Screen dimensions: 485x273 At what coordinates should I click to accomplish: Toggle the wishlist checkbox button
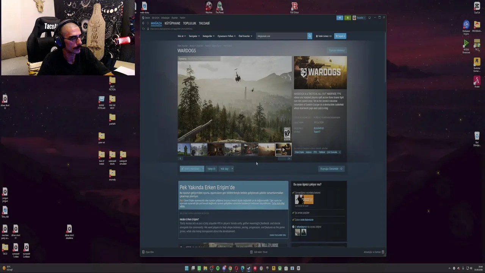click(190, 169)
